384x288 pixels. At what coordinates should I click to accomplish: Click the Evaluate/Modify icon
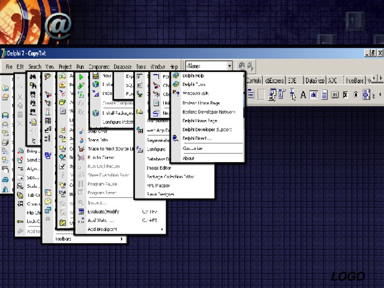click(80, 211)
